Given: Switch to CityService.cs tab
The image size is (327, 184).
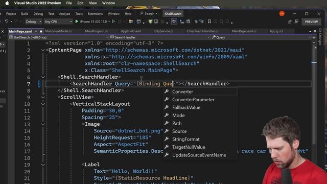Looking at the screenshot, I should click(163, 31).
